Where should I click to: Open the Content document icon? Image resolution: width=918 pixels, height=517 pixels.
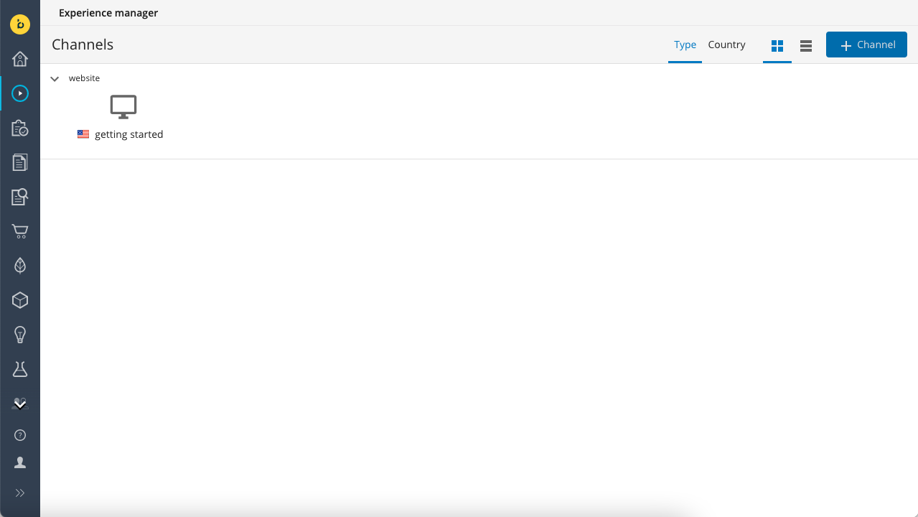coord(20,162)
